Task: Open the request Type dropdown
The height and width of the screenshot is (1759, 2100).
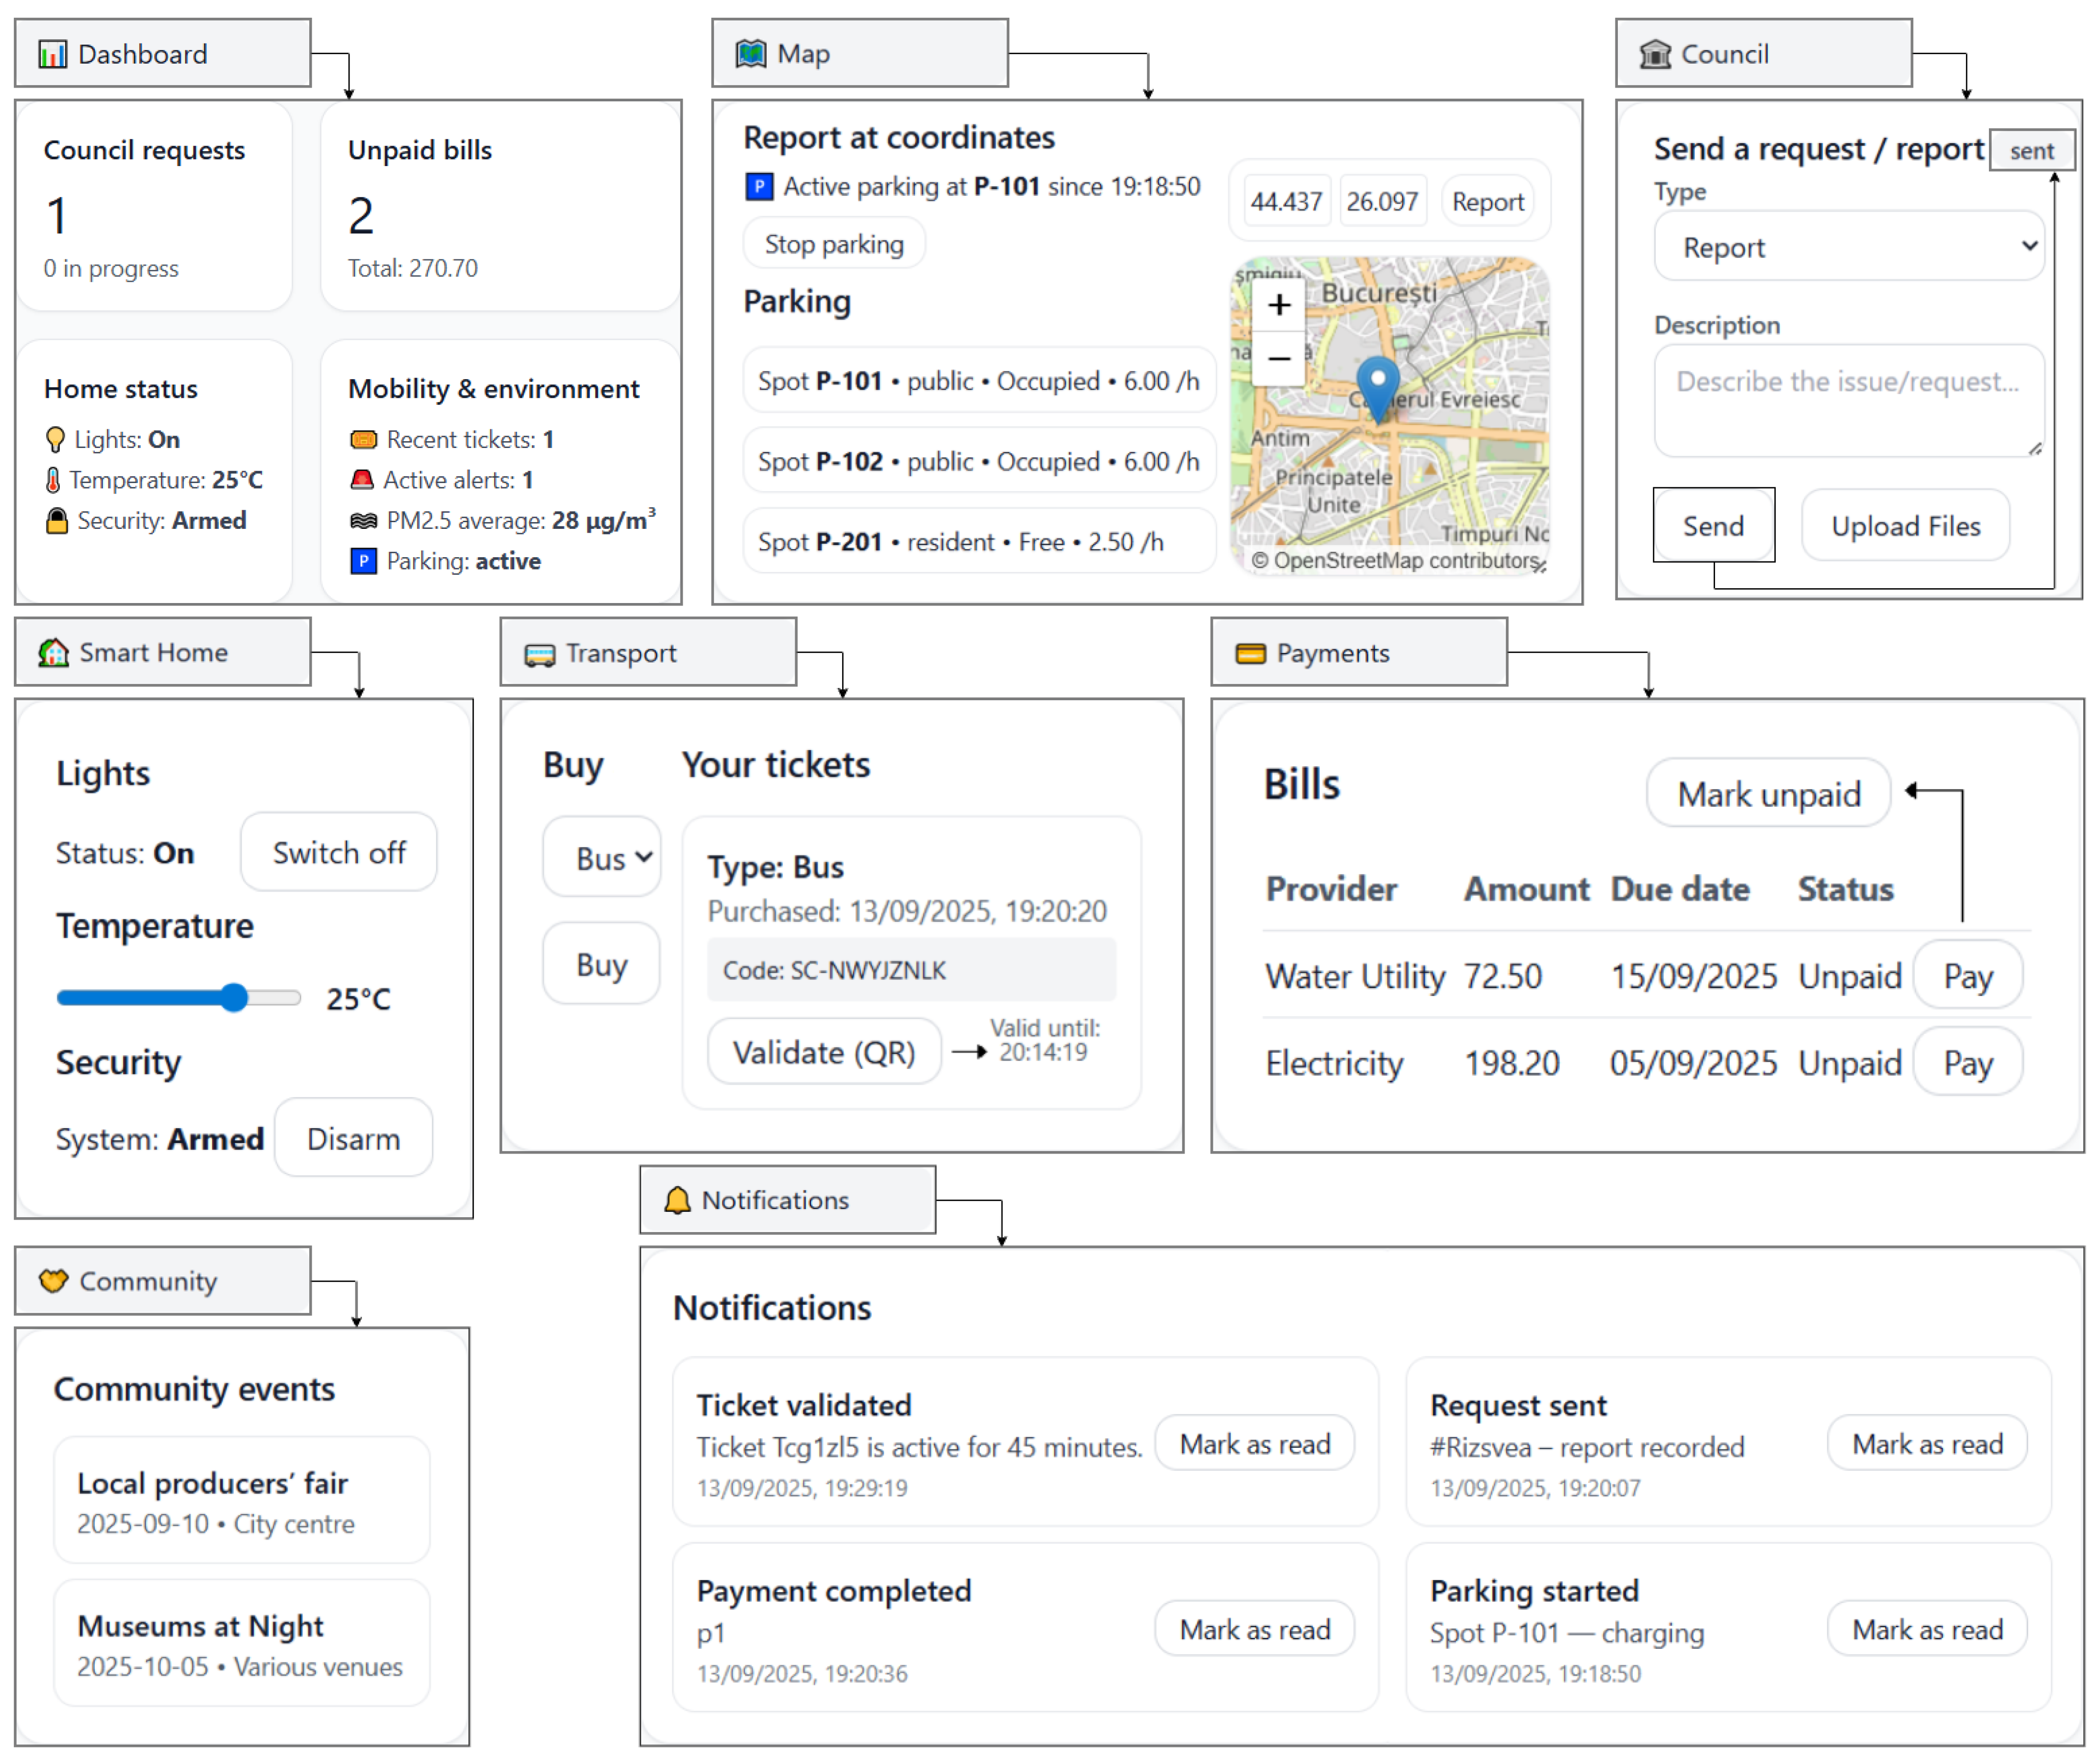Action: tap(1848, 247)
